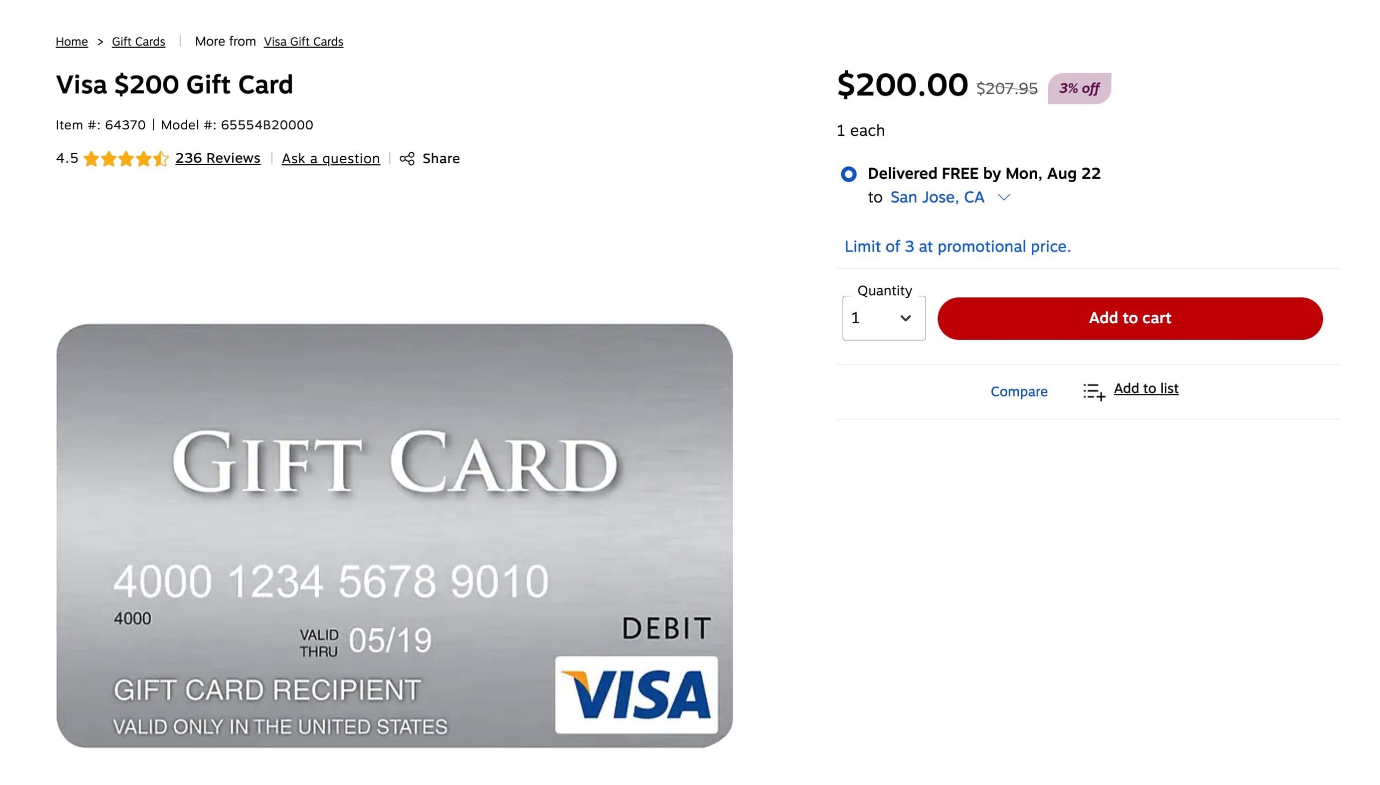Screen dimensions: 1380x785
Task: Open the Gift Cards breadcrumb
Action: click(139, 41)
